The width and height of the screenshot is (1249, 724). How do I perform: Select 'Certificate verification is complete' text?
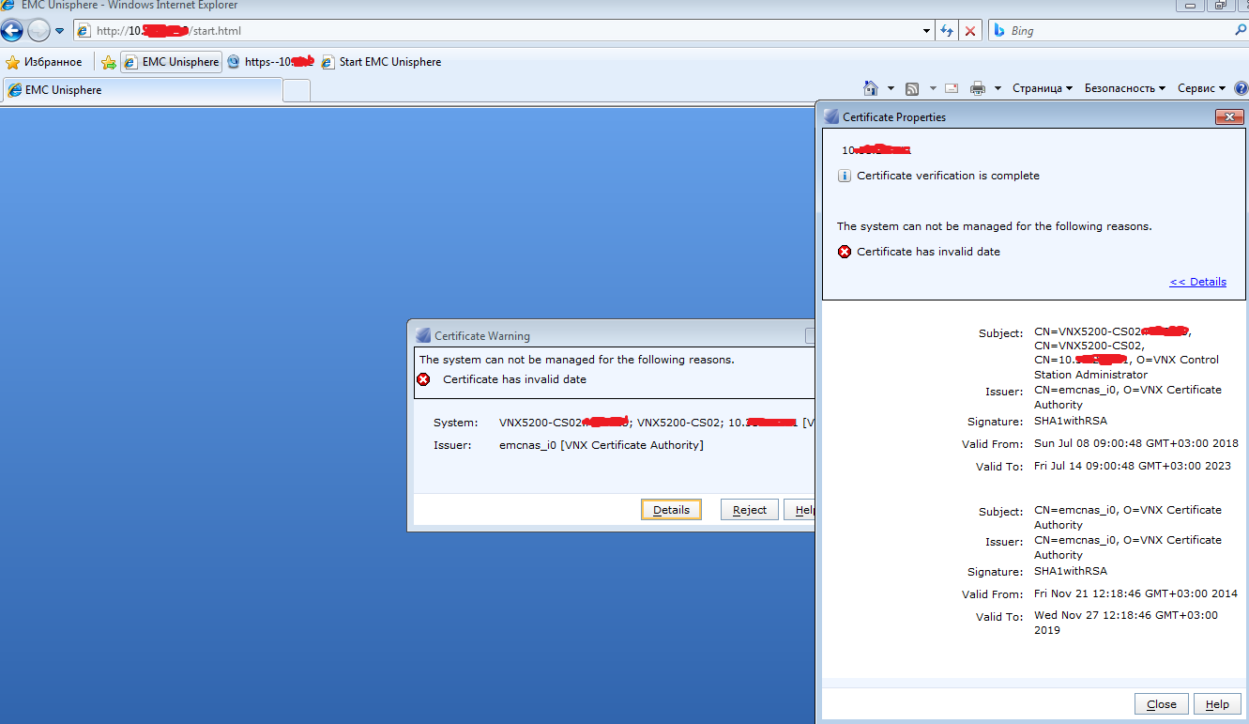(948, 176)
